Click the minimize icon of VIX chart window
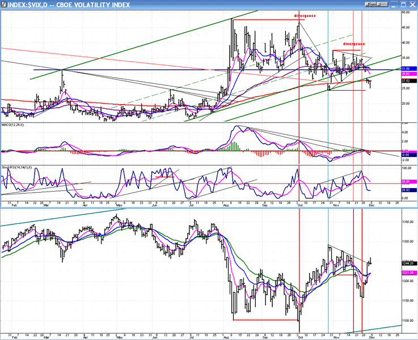Image resolution: width=418 pixels, height=340 pixels. coord(393,5)
